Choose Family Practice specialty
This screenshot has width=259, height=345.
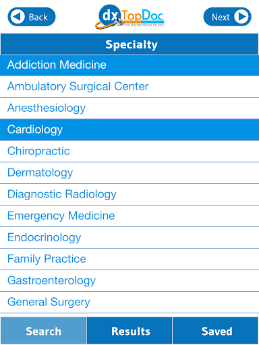click(x=129, y=259)
